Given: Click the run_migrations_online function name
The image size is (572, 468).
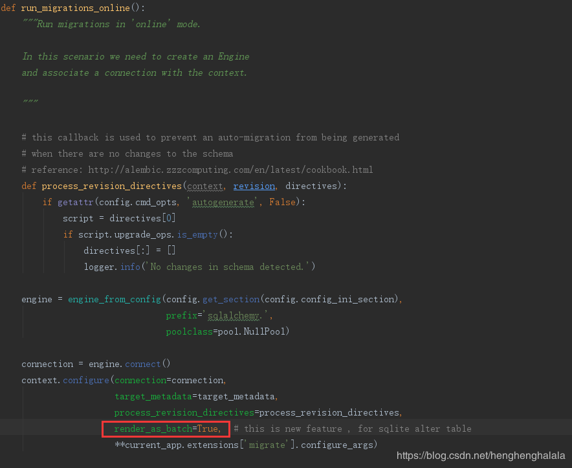Looking at the screenshot, I should point(75,8).
